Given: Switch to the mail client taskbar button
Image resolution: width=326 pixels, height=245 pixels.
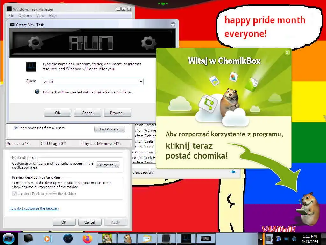Looking at the screenshot, I should (x=147, y=239).
